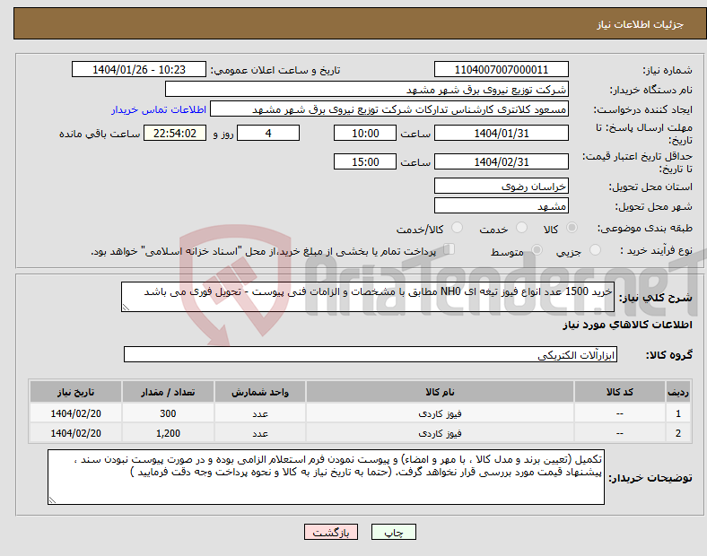Click the توضیحات خریدار notes textarea
The width and height of the screenshot is (707, 556).
326,477
